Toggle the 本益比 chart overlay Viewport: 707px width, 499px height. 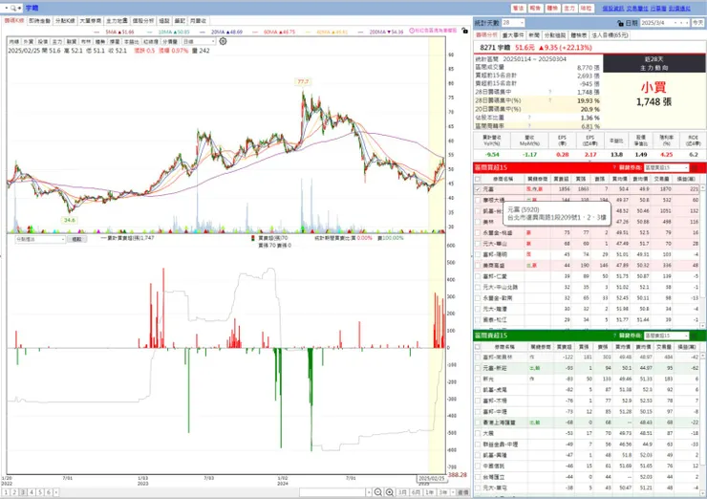click(132, 41)
